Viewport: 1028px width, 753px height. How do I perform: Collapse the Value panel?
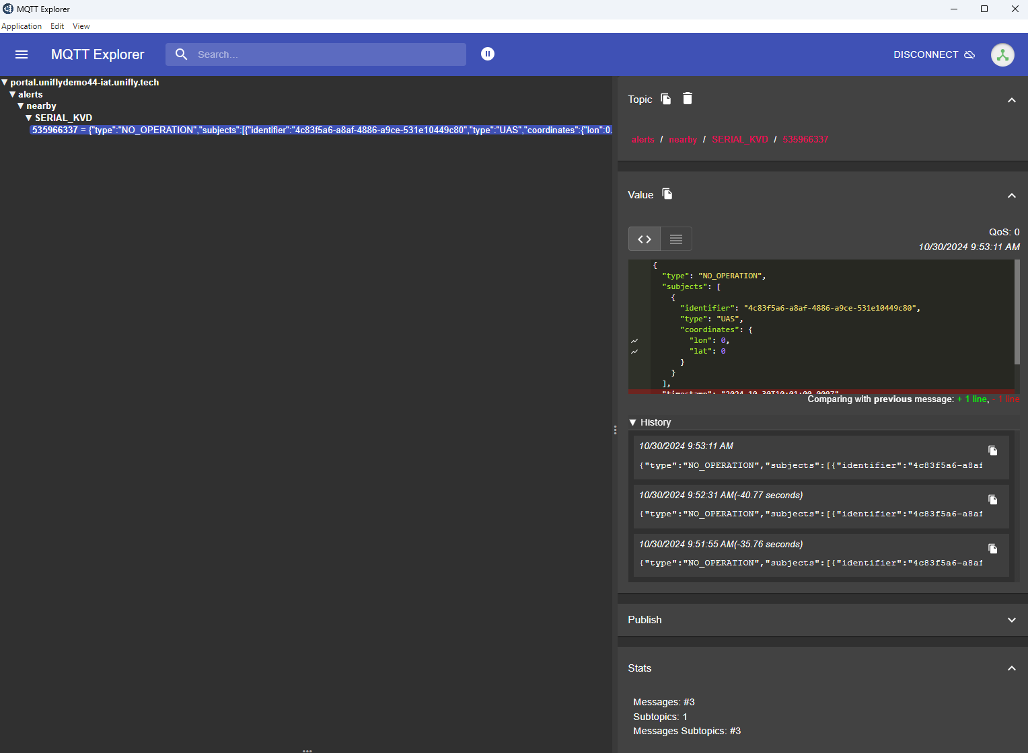(x=1012, y=195)
